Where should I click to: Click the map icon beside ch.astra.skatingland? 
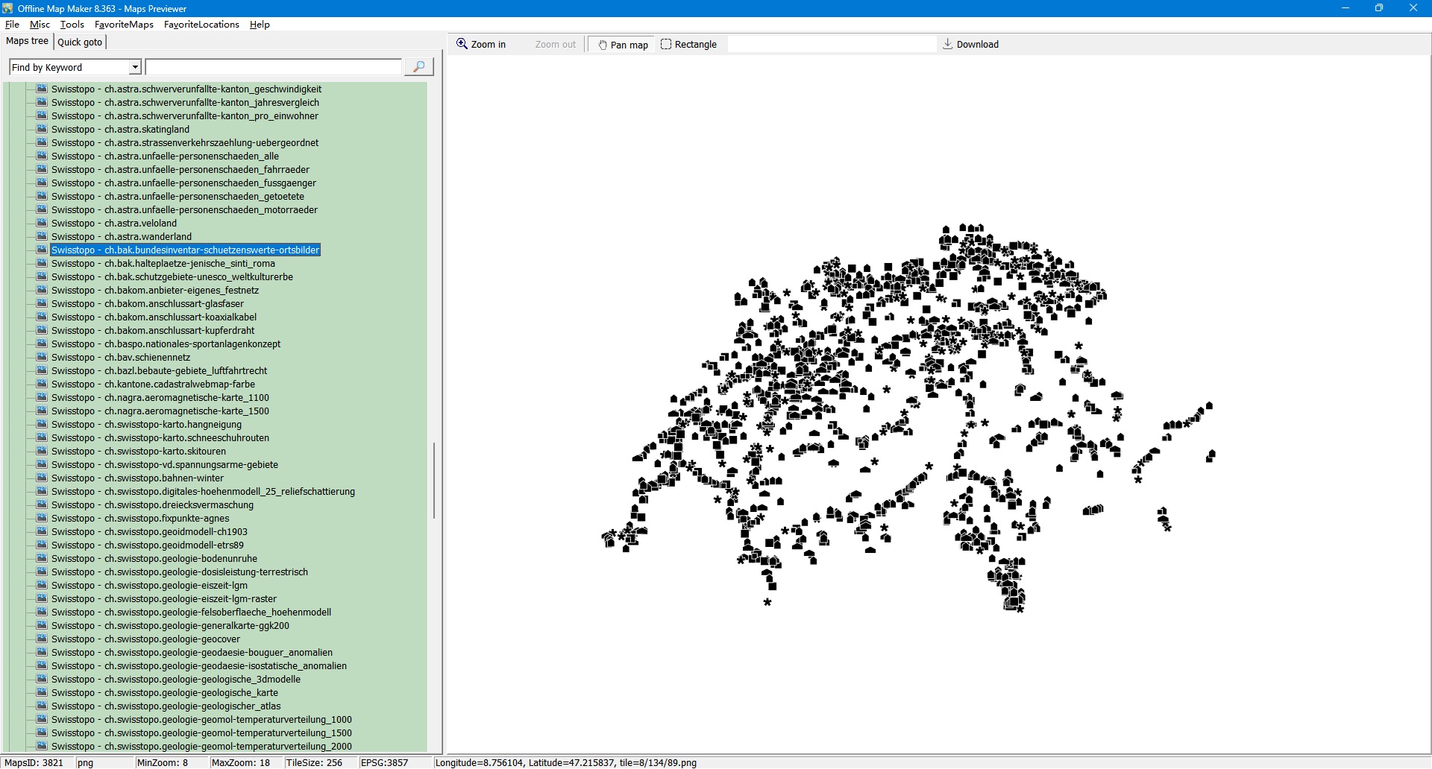(42, 129)
